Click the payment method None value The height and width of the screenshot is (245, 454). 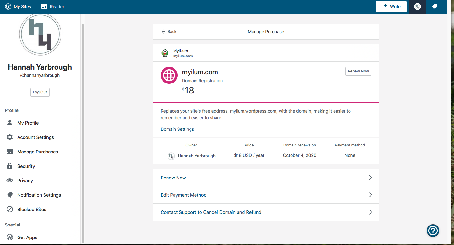(350, 155)
